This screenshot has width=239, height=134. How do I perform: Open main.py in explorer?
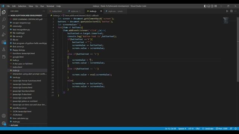point(16,122)
